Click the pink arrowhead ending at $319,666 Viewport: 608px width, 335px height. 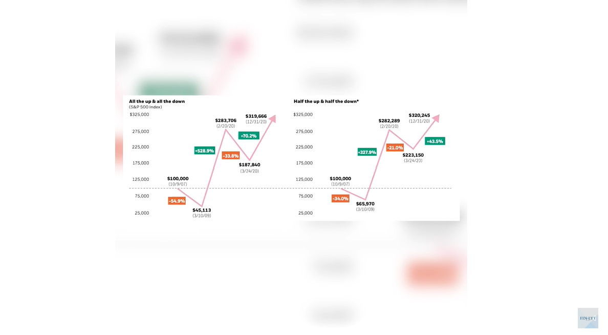tap(273, 118)
